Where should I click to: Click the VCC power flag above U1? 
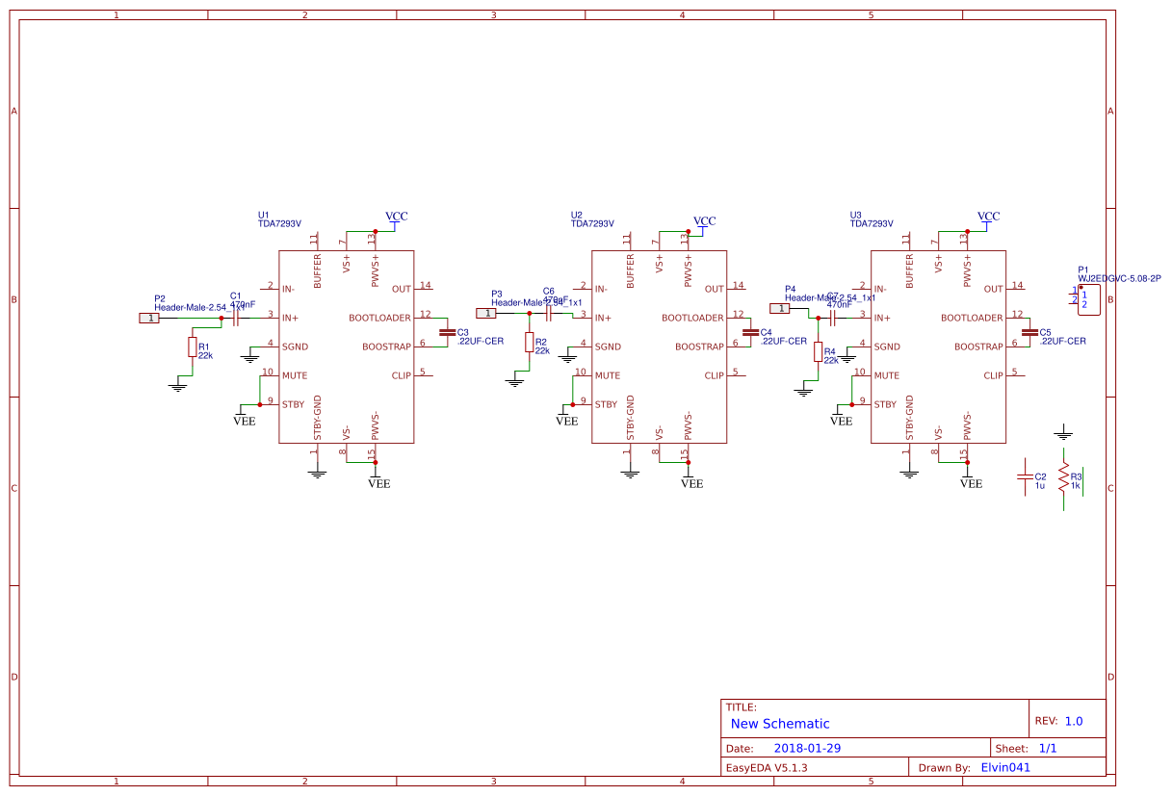395,218
